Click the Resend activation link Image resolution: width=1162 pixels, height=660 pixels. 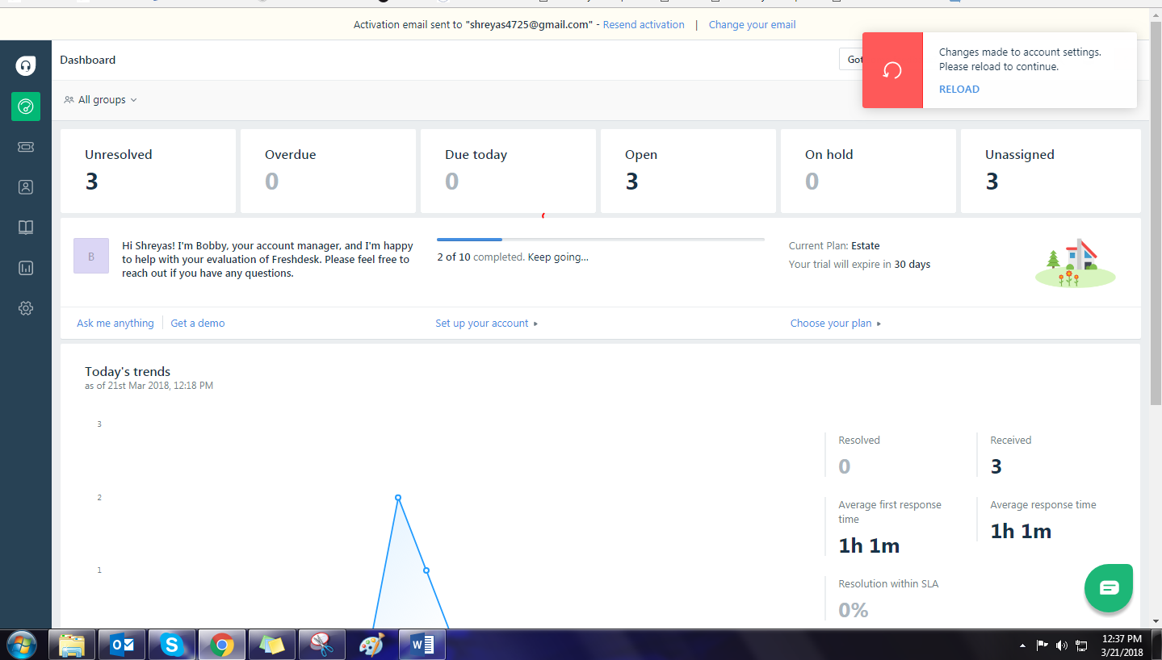tap(643, 24)
